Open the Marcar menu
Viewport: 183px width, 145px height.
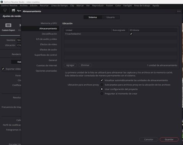80,6
